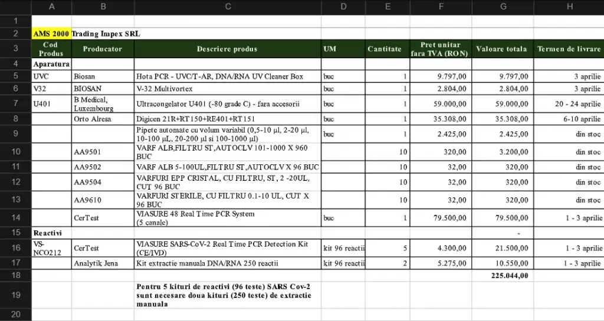Viewport: 604px width, 321px height.
Task: Click the 'B Medical, Luxembourg' cell
Action: click(x=103, y=104)
